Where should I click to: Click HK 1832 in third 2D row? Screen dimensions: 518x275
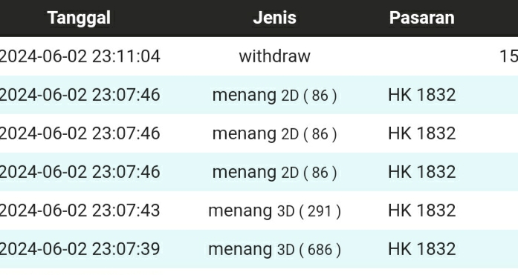(422, 172)
